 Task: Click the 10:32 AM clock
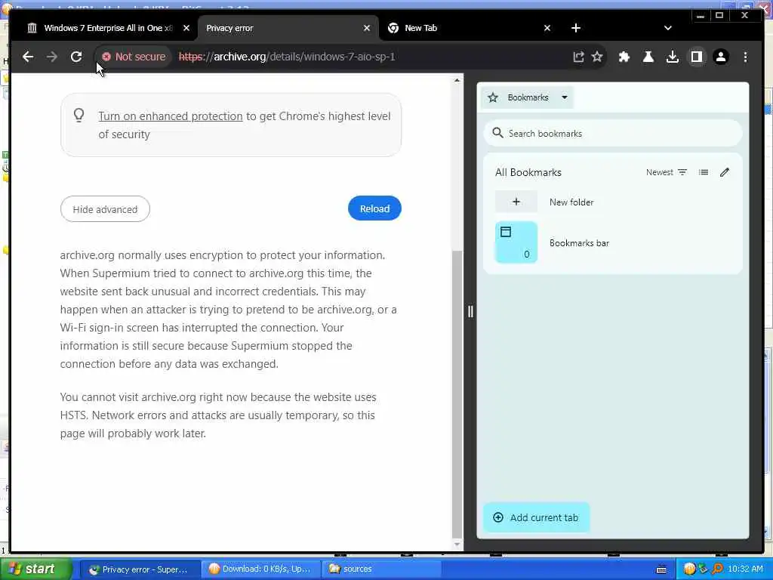tap(745, 569)
